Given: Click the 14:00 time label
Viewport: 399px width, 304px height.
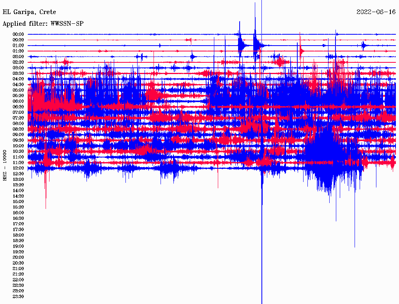Looking at the screenshot, I should click(x=18, y=191).
